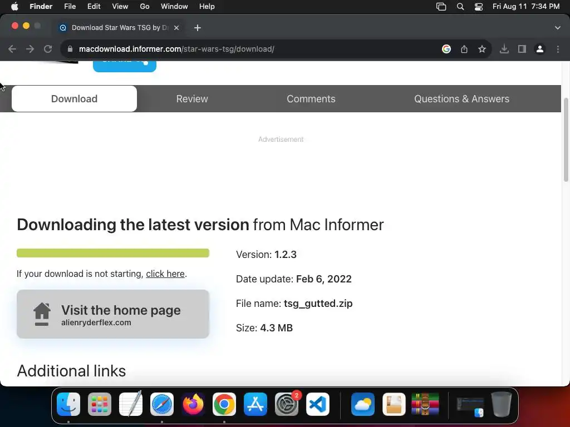Open Spotlight search icon

[460, 7]
